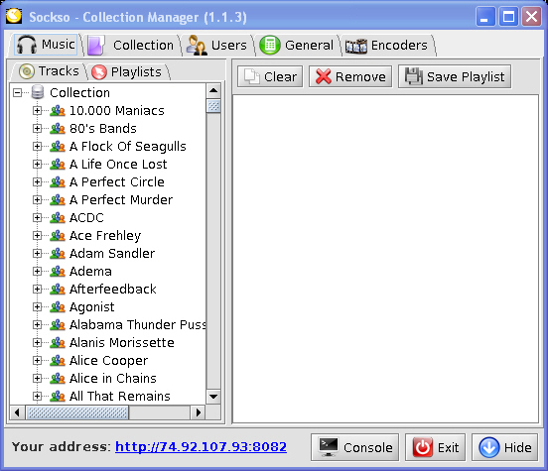Click the Save Playlist button

[455, 76]
